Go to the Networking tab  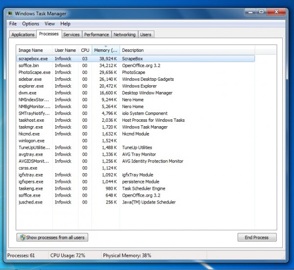pos(124,35)
